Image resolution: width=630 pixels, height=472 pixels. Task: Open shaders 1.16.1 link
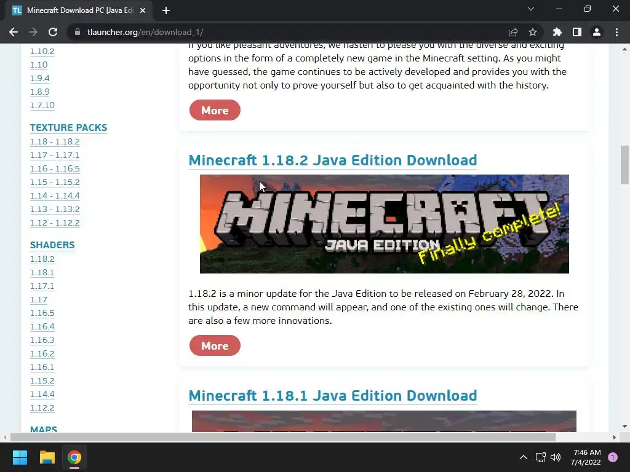tap(42, 368)
